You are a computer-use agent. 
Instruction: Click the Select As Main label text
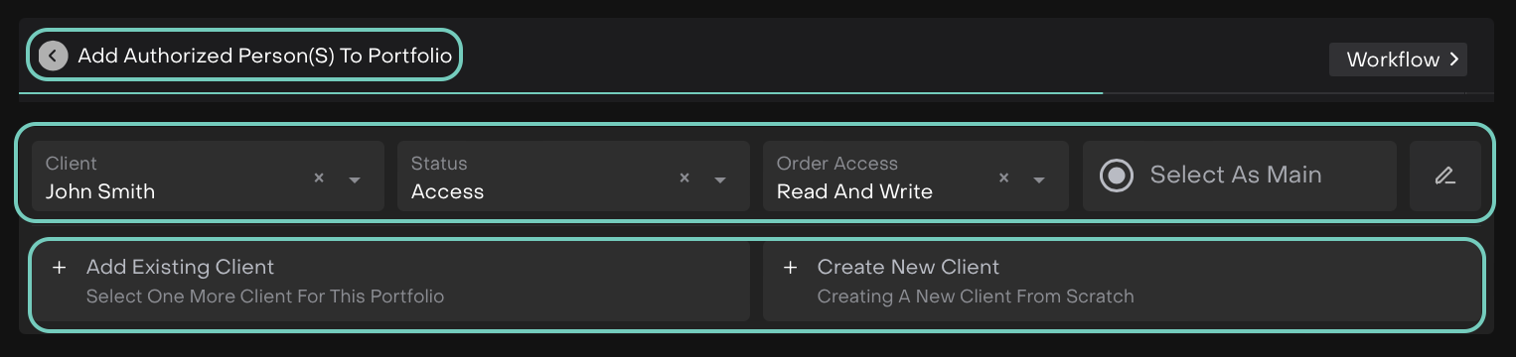click(x=1236, y=175)
